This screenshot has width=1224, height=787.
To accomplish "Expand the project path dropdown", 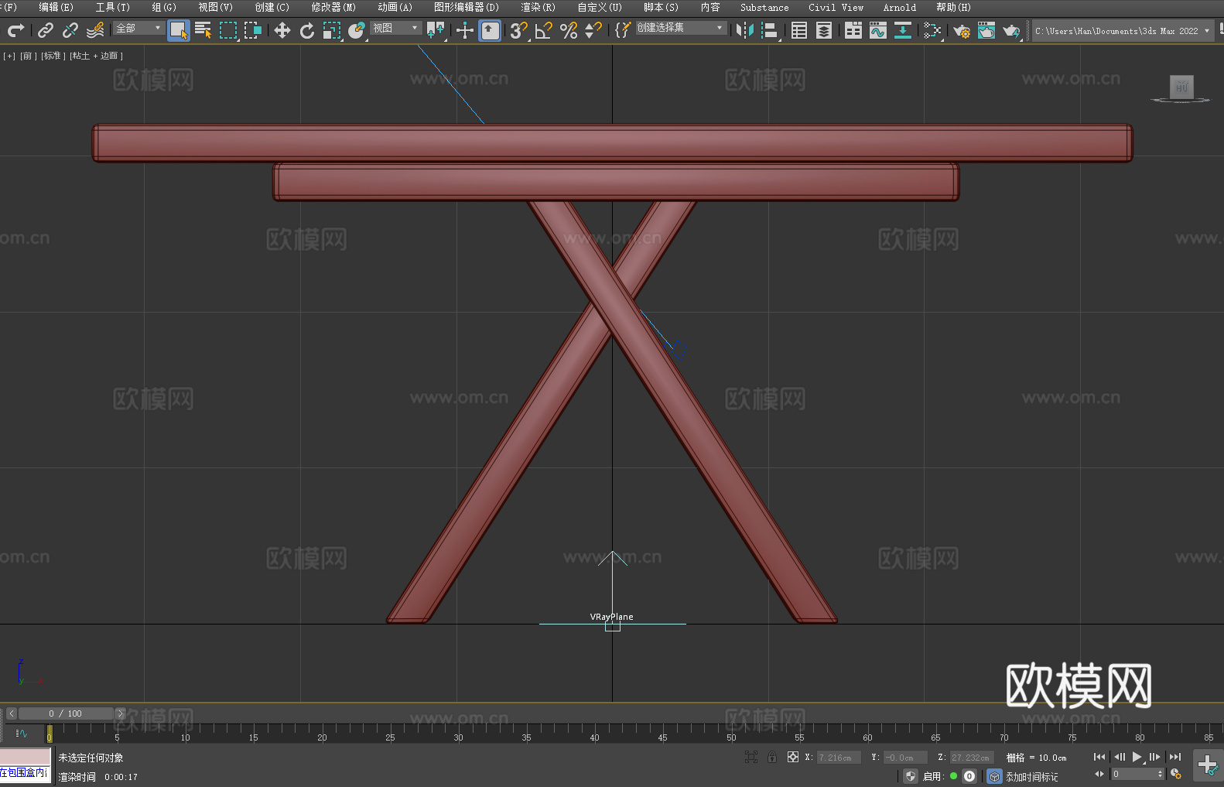I will [x=1207, y=31].
